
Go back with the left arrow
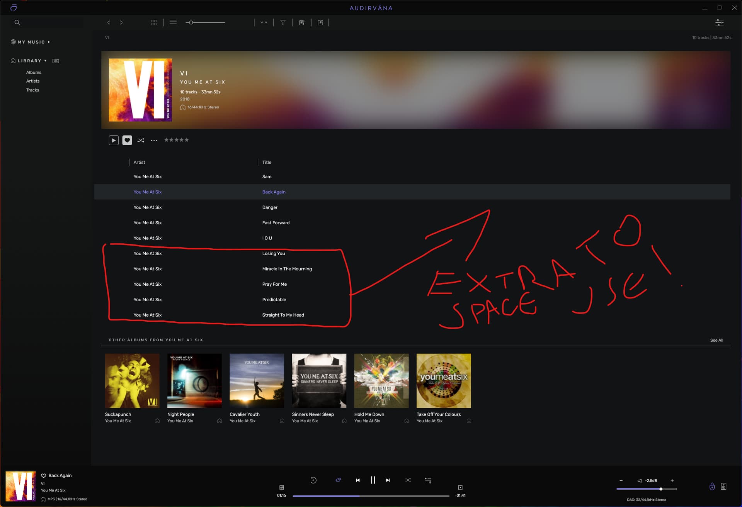pos(109,22)
